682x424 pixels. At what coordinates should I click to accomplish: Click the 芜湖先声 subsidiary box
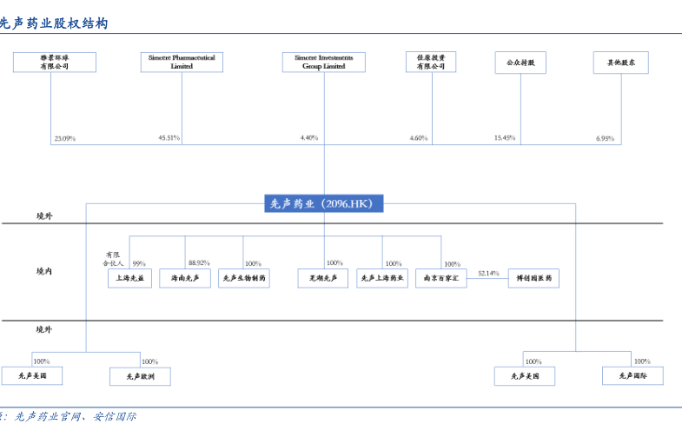(323, 279)
